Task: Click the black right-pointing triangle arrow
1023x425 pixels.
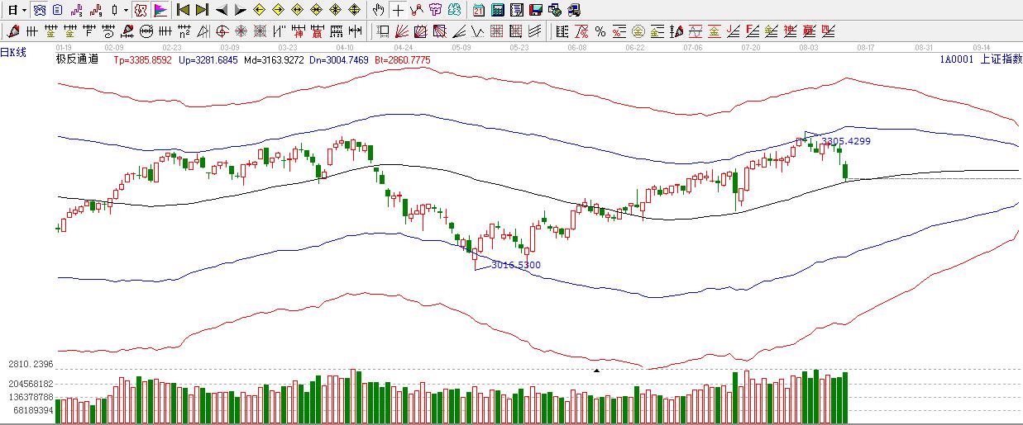Action: pyautogui.click(x=240, y=10)
